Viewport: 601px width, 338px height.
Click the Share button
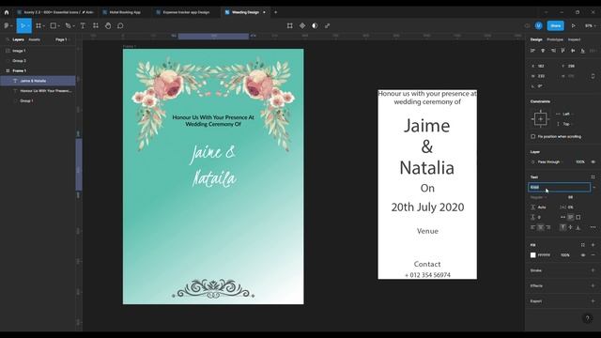tap(555, 25)
